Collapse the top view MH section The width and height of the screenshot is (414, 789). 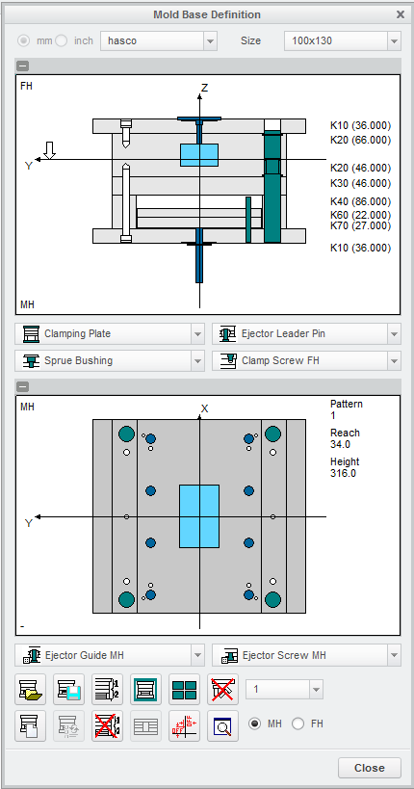23,387
